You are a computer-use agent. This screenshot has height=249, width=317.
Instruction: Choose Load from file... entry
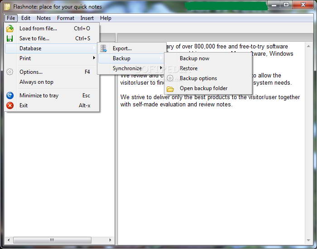(x=52, y=29)
